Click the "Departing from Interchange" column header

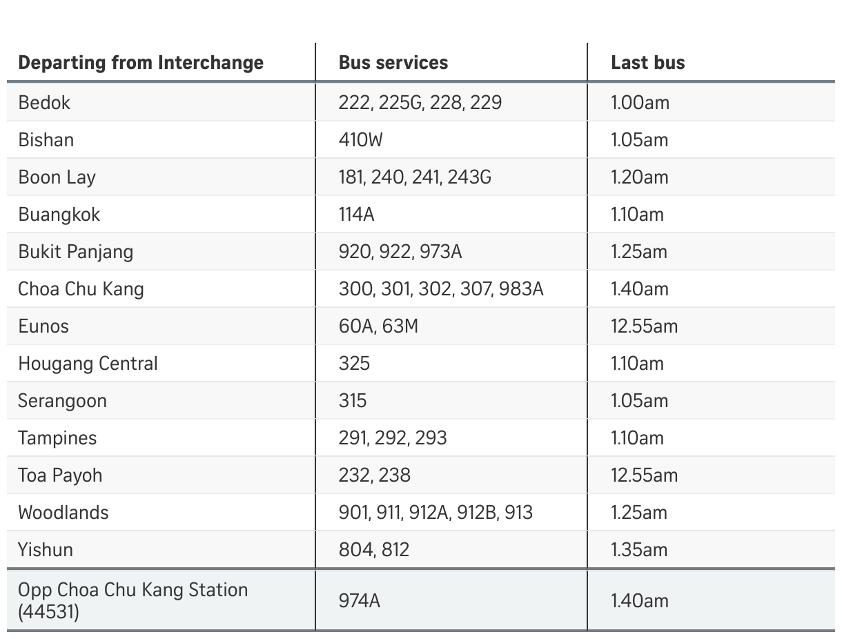pos(141,63)
